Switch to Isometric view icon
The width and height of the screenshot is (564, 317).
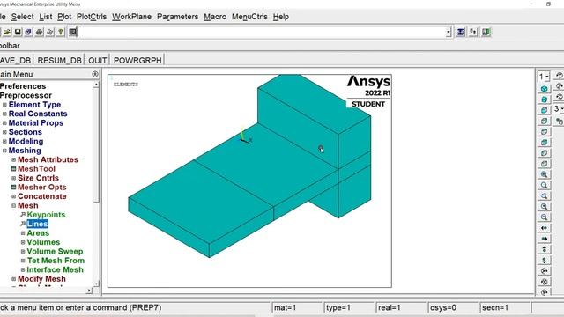pyautogui.click(x=544, y=88)
